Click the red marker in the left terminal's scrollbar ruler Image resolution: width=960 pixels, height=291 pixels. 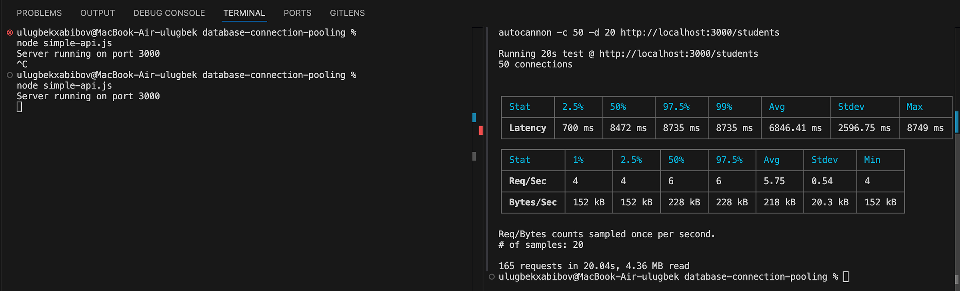click(481, 130)
